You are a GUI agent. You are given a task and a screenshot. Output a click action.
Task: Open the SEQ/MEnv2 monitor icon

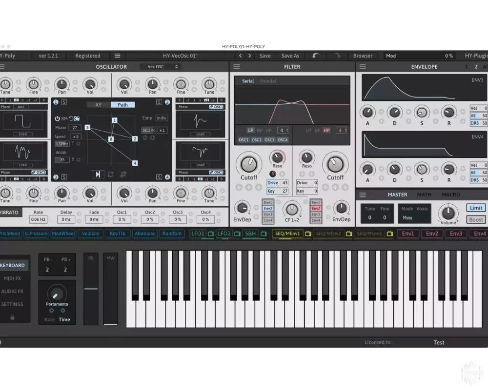click(349, 234)
